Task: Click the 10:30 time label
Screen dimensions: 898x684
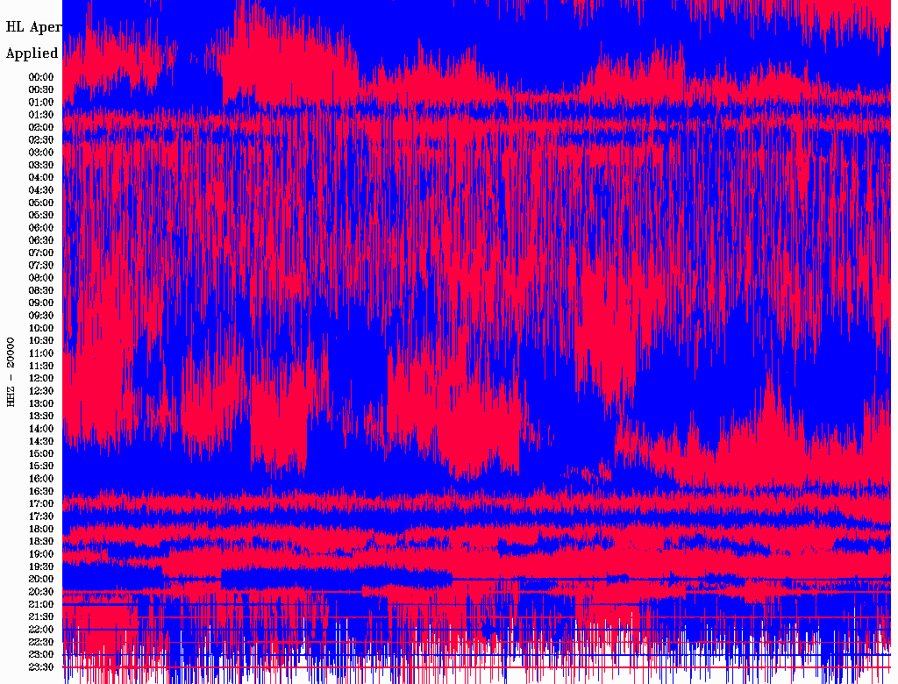Action: 41,340
